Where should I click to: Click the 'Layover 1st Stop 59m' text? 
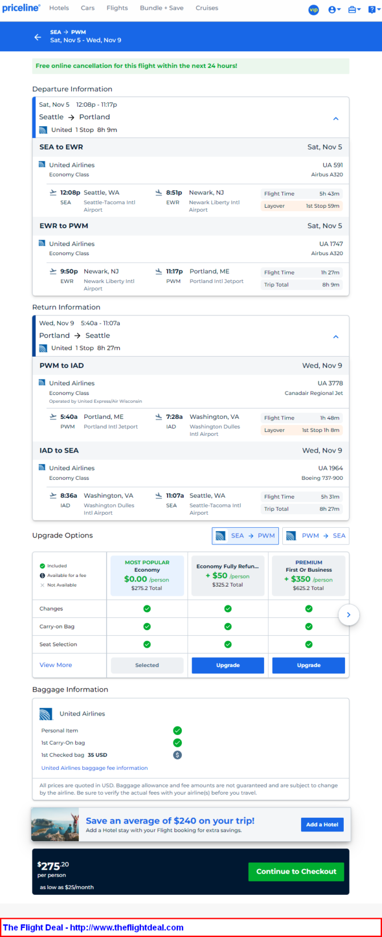[302, 206]
